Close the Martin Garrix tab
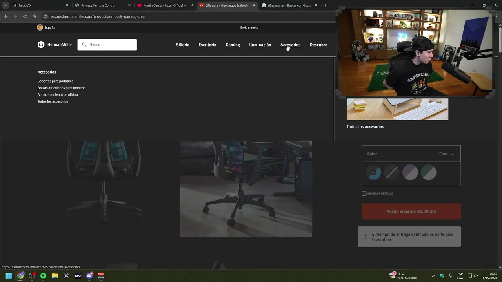 [191, 5]
